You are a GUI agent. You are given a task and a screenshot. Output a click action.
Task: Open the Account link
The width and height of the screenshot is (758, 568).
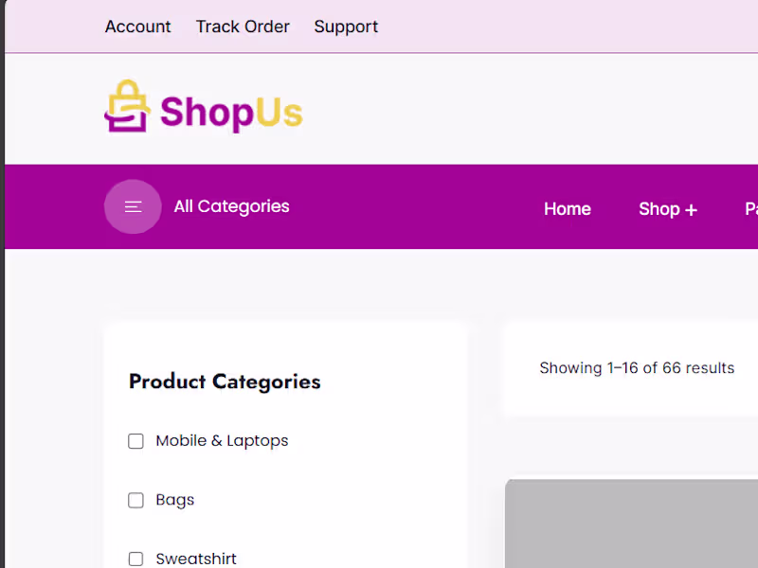(x=137, y=27)
